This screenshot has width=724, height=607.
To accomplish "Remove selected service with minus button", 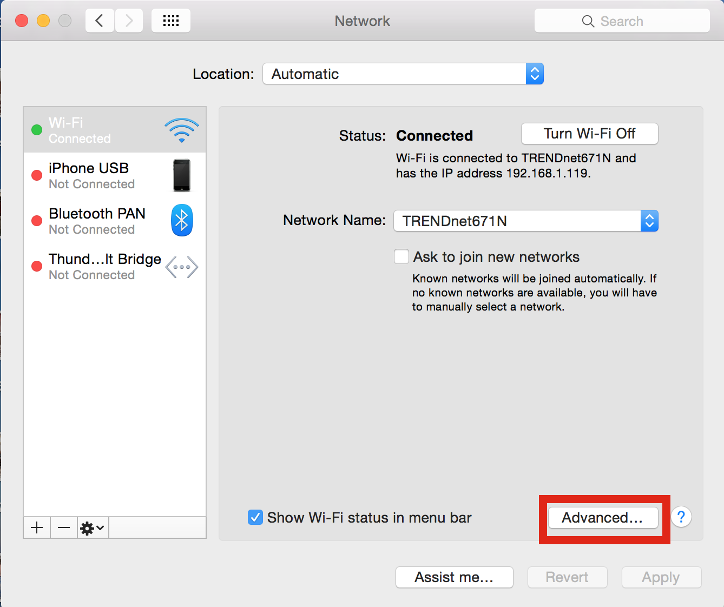I will pyautogui.click(x=64, y=527).
